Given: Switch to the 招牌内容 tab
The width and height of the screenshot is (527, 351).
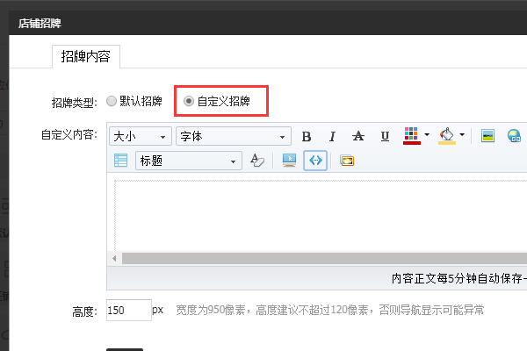Looking at the screenshot, I should pyautogui.click(x=86, y=56).
